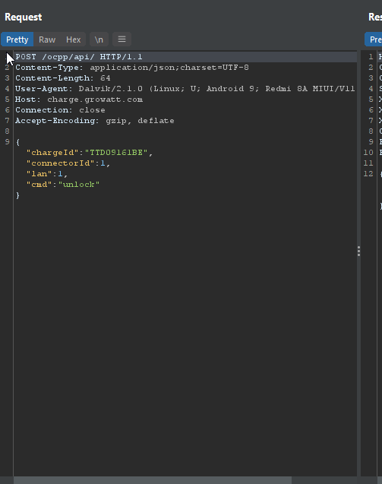Click the User-Agent Dalvik header line
The height and width of the screenshot is (484, 382).
[185, 89]
